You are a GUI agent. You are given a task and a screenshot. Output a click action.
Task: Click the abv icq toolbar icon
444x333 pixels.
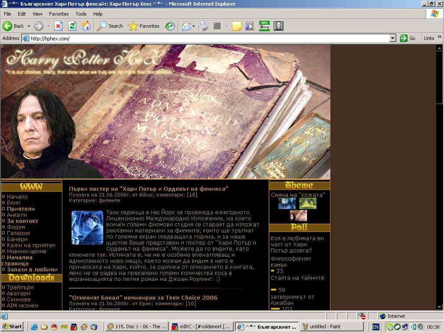(x=264, y=26)
